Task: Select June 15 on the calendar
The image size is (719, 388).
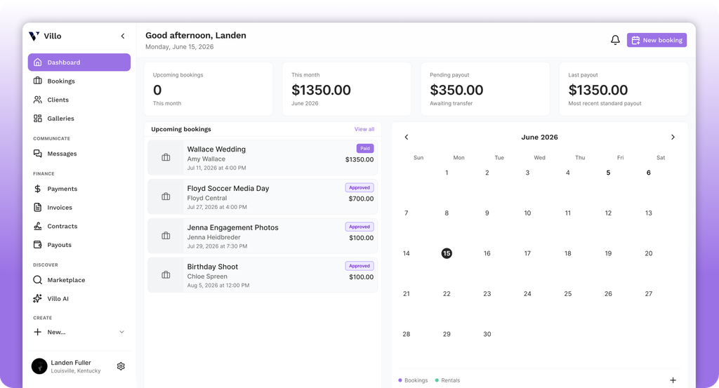Action: tap(447, 253)
